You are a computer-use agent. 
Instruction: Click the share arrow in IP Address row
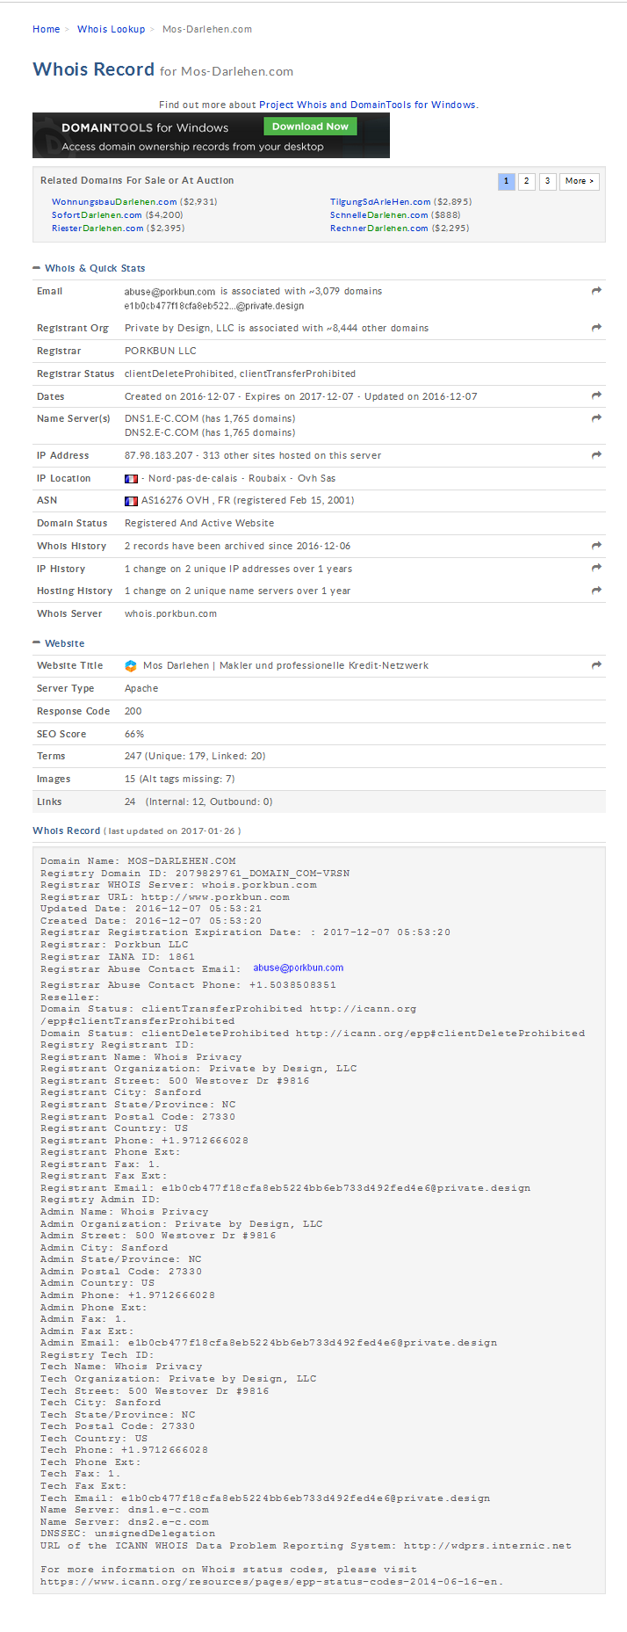coord(596,455)
